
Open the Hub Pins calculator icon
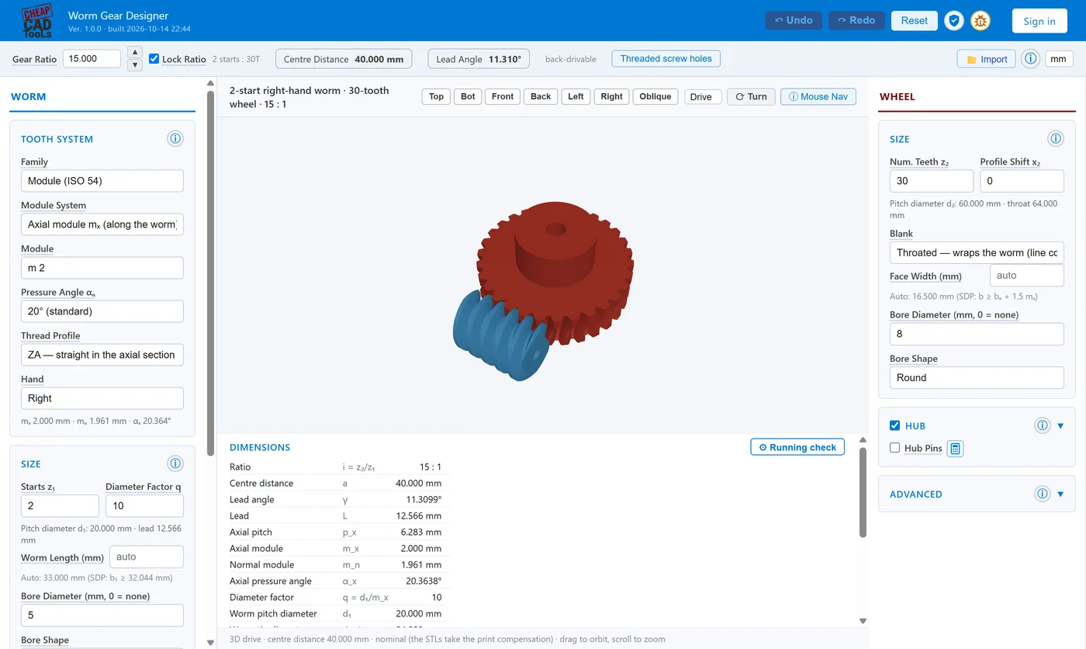point(956,448)
